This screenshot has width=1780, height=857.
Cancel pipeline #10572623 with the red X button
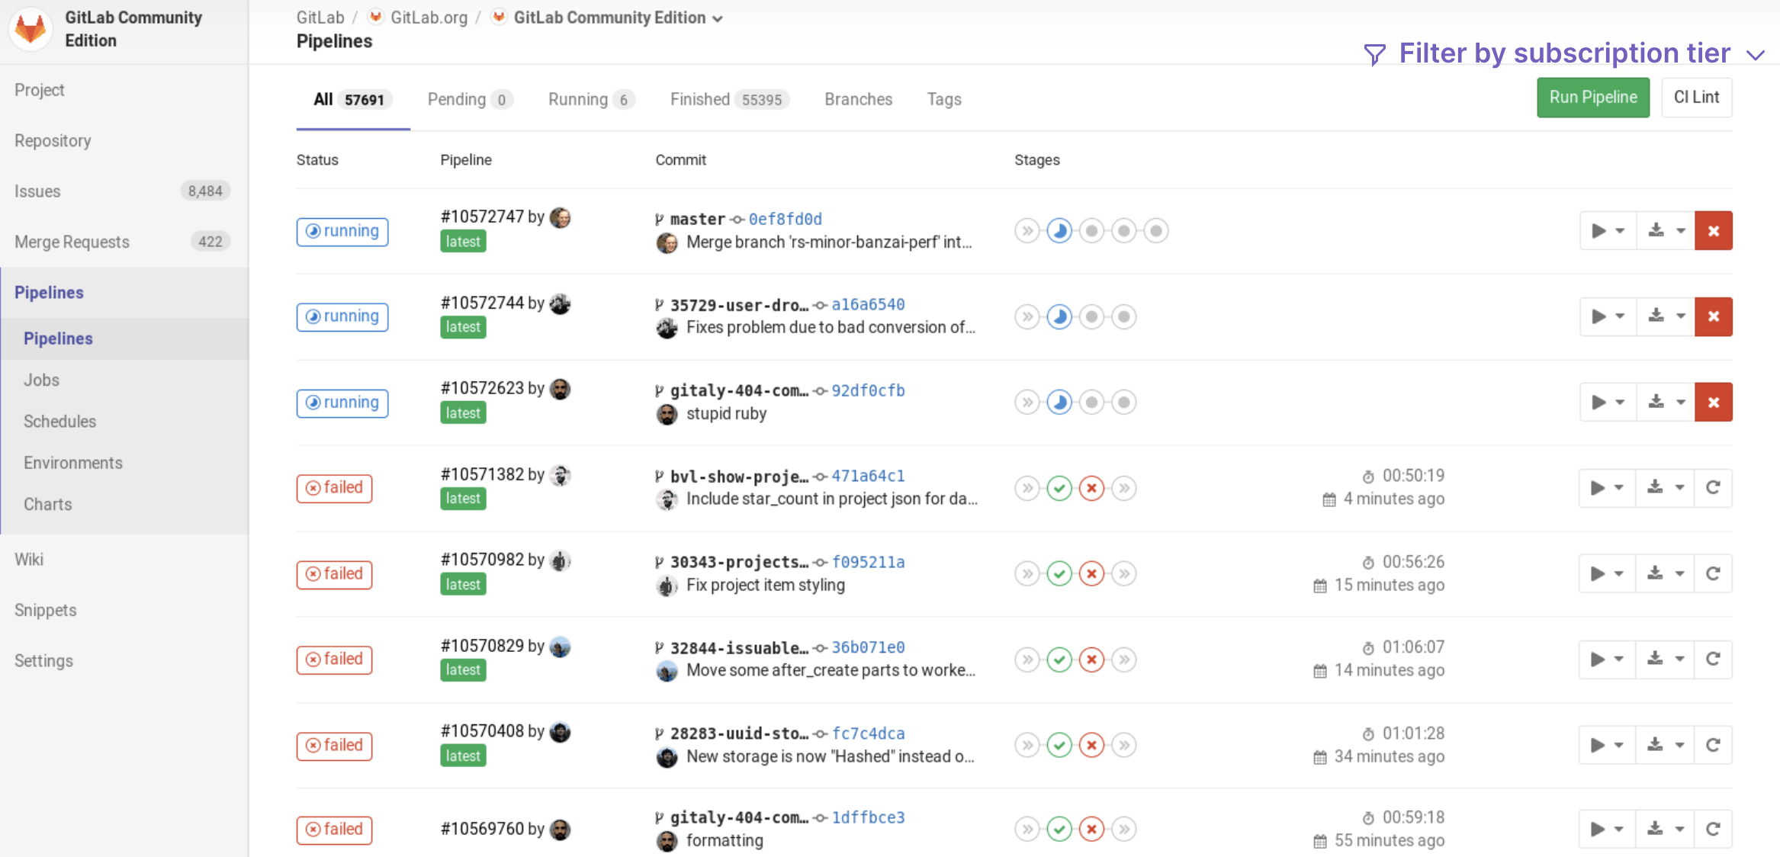(1713, 402)
